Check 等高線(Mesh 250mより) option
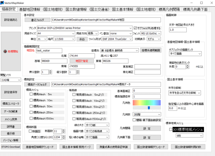The image size is (215, 156). coord(74,113)
